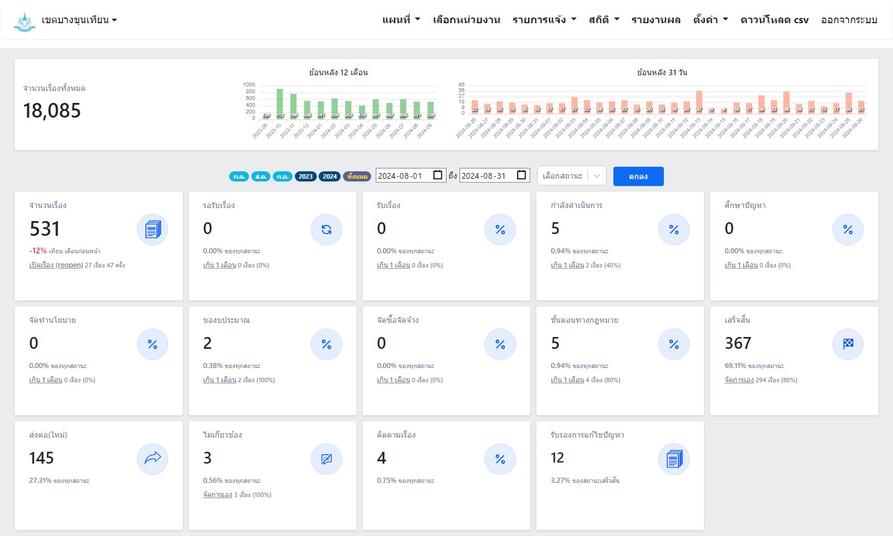Select ดาวน์โหลด csv in the navigation bar
The width and height of the screenshot is (893, 536).
click(774, 20)
